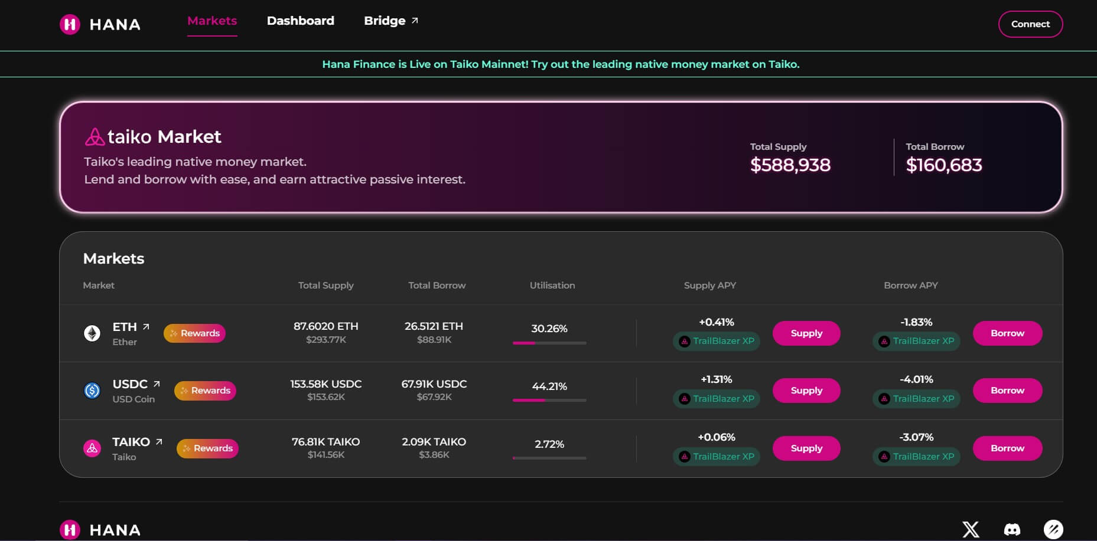Viewport: 1097px width, 541px height.
Task: Open the Discord social icon
Action: [x=1012, y=529]
